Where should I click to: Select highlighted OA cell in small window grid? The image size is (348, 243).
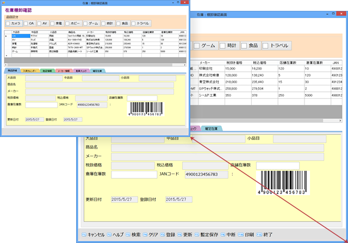(x=21, y=36)
